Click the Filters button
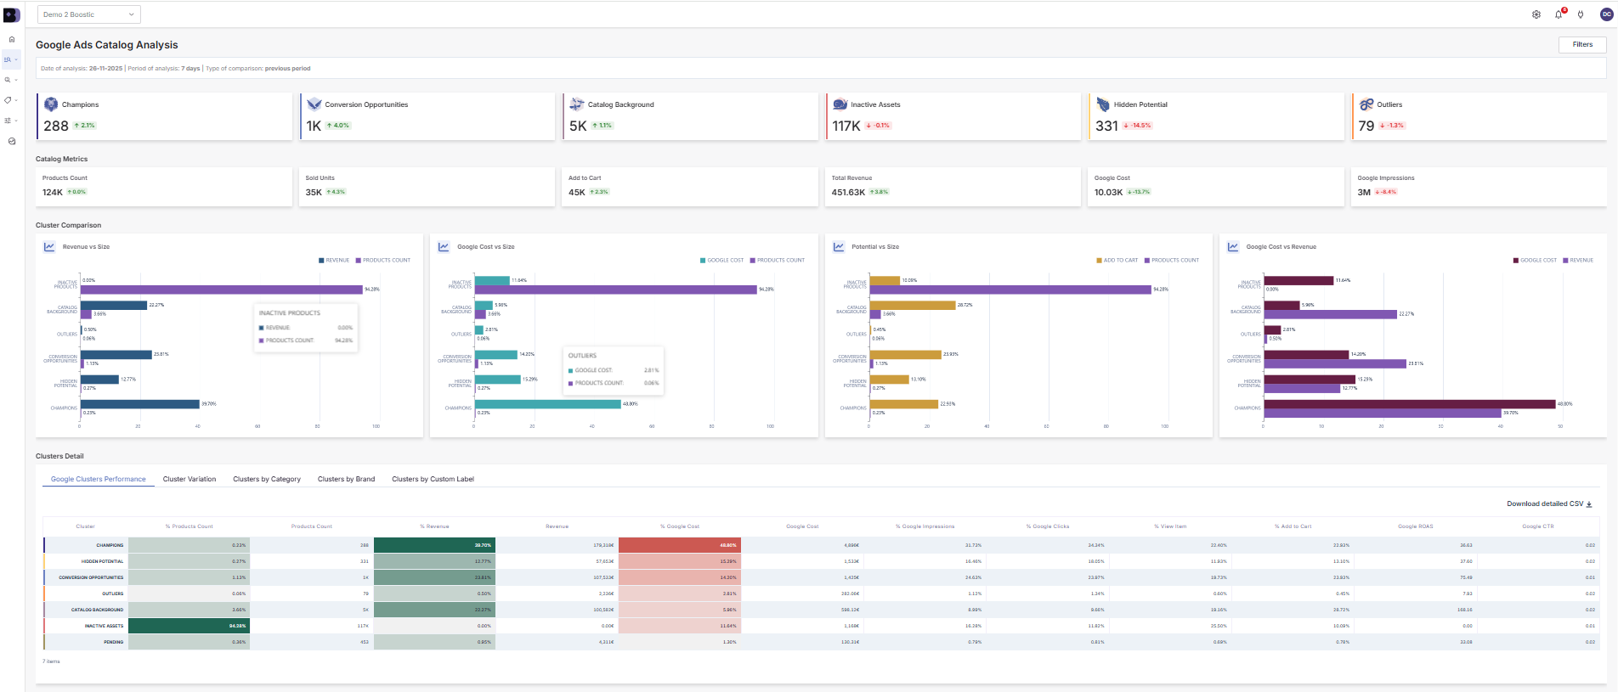1618x692 pixels. 1582,44
